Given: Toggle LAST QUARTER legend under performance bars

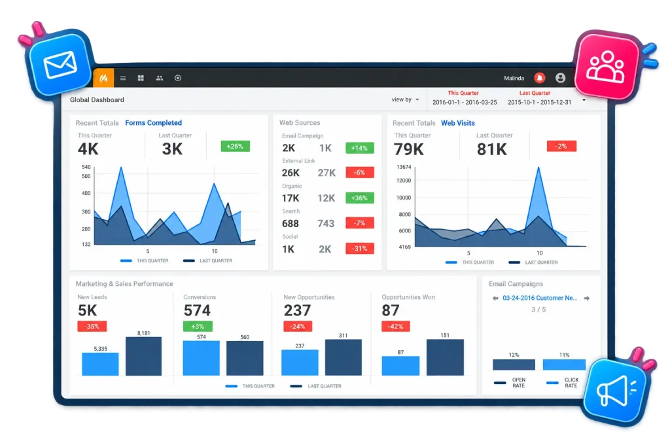Looking at the screenshot, I should click(316, 386).
